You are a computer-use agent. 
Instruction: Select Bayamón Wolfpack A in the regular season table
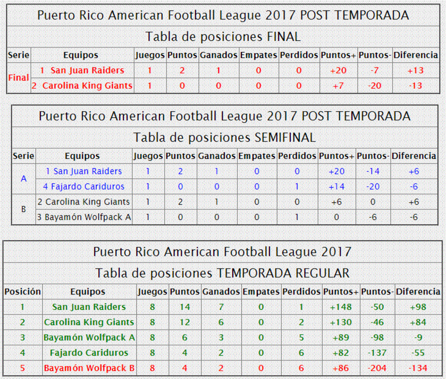tap(89, 338)
